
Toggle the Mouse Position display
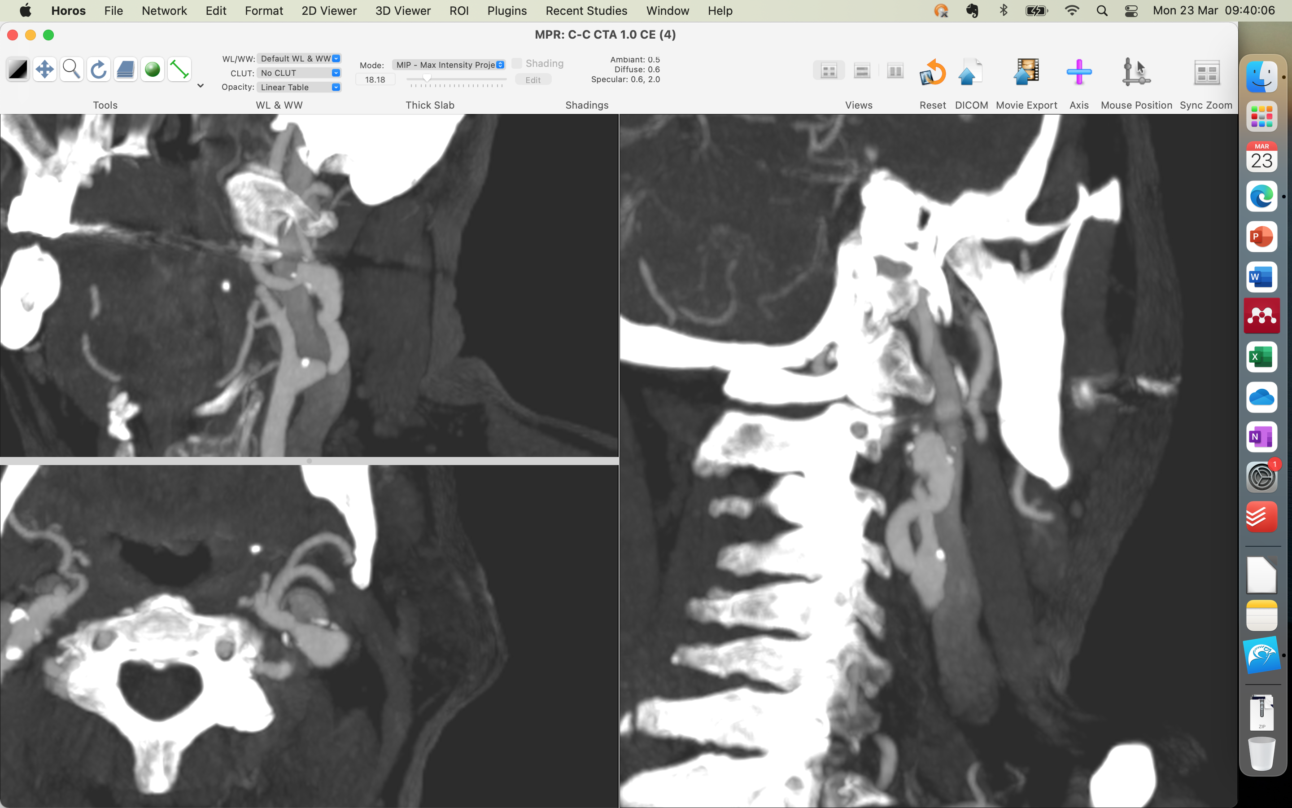[1135, 73]
